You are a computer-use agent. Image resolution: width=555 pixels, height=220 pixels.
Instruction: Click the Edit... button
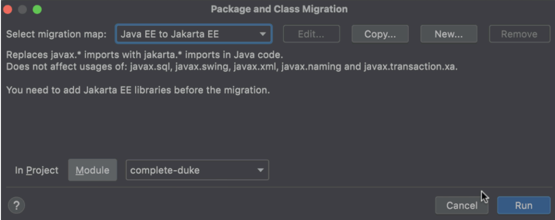[311, 34]
